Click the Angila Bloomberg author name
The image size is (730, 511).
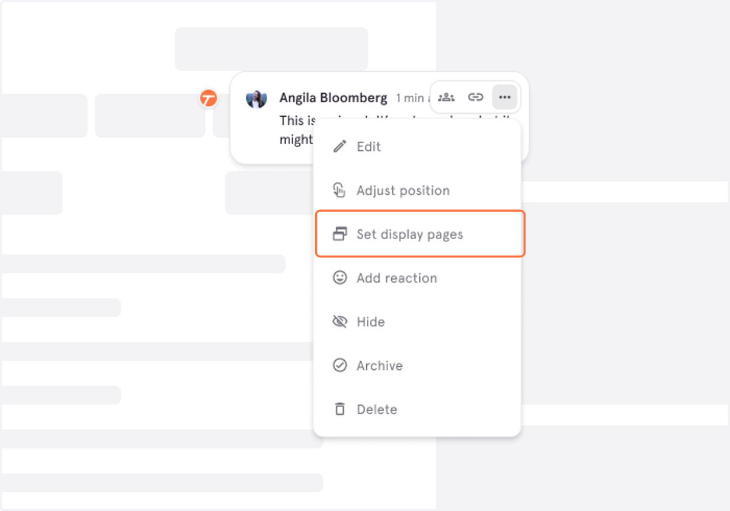pyautogui.click(x=333, y=98)
